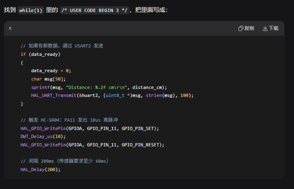Click the opening brace after if statement

[22, 63]
